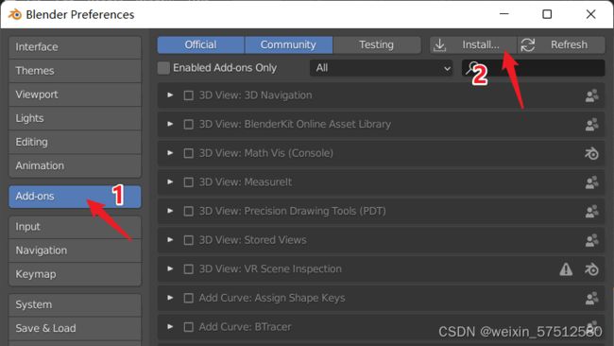Tick the Precision Drawing Tools (PDT) checkbox

pos(188,212)
